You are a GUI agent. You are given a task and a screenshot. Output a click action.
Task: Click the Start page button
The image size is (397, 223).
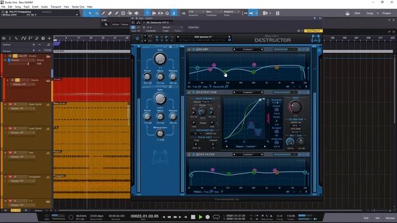357,13
